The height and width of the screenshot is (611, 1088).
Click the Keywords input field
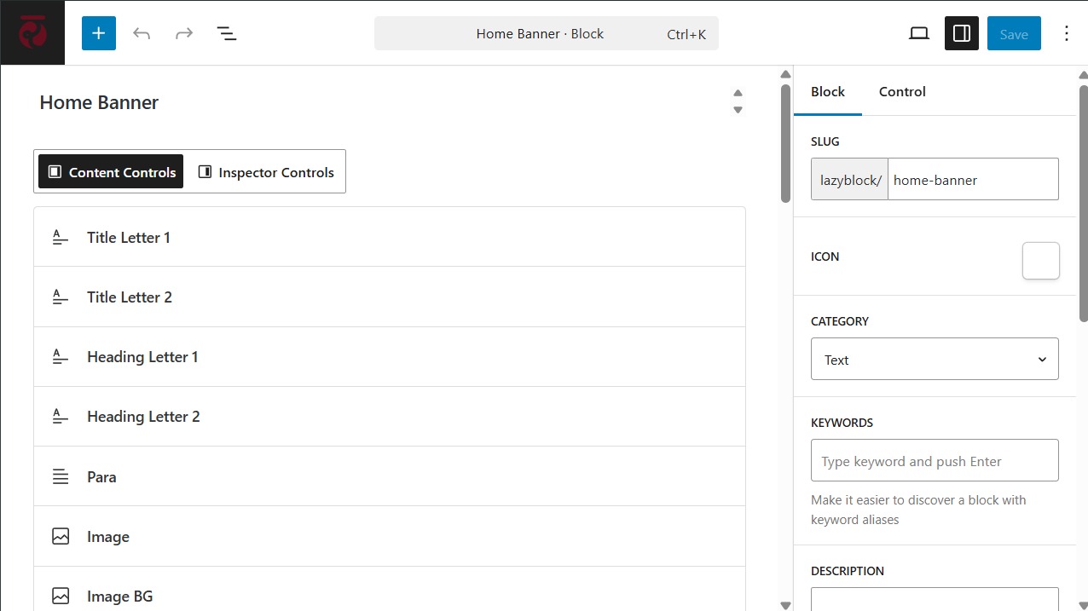(935, 461)
